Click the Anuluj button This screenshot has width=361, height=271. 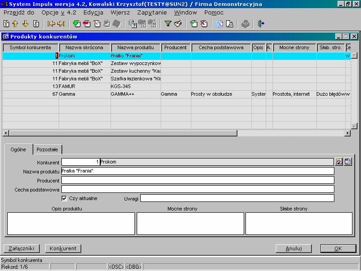coord(294,248)
